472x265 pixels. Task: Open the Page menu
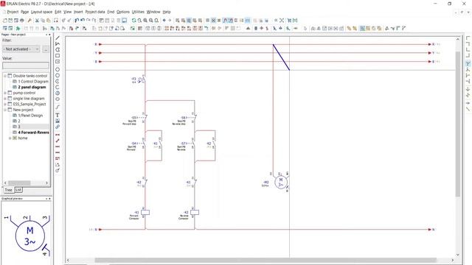(x=24, y=12)
